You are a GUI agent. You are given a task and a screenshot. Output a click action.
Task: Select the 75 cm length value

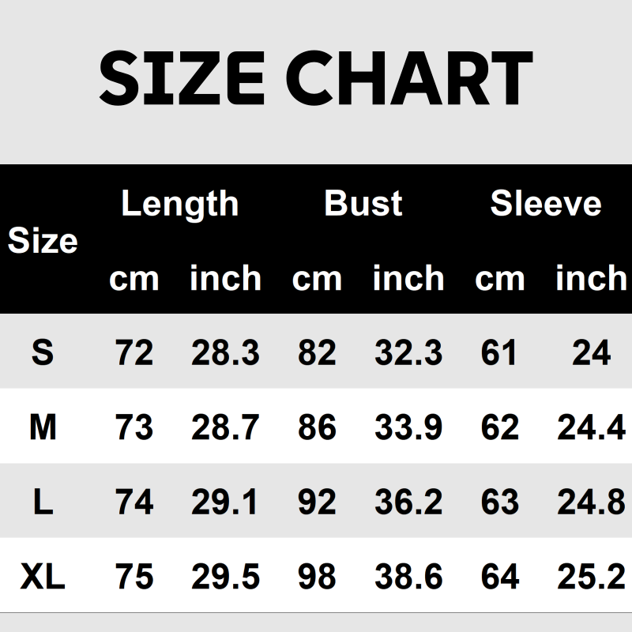[x=134, y=577]
